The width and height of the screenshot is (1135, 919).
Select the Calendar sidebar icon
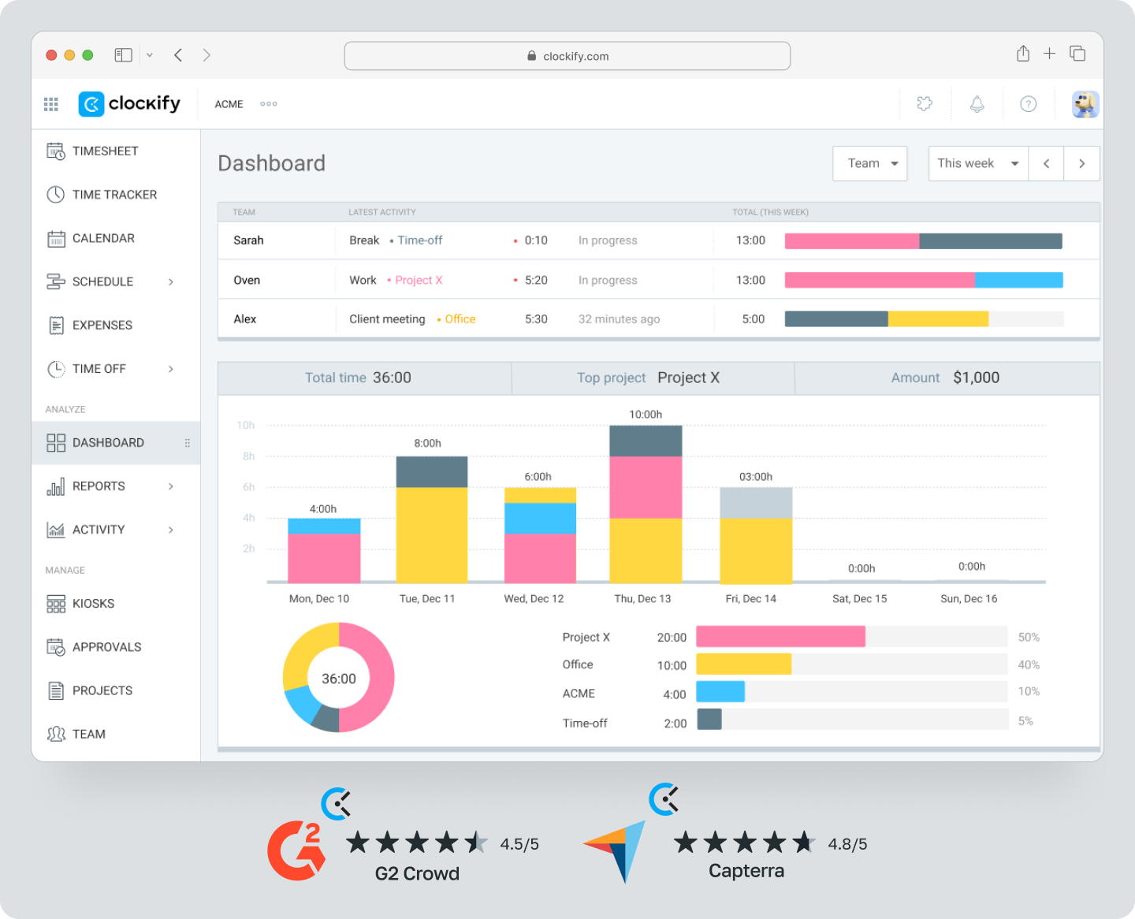point(55,238)
